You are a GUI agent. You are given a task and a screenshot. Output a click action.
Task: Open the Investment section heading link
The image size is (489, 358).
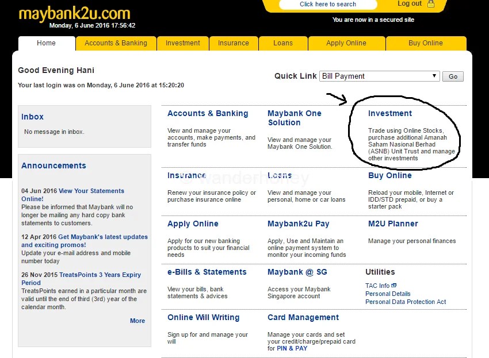(390, 113)
